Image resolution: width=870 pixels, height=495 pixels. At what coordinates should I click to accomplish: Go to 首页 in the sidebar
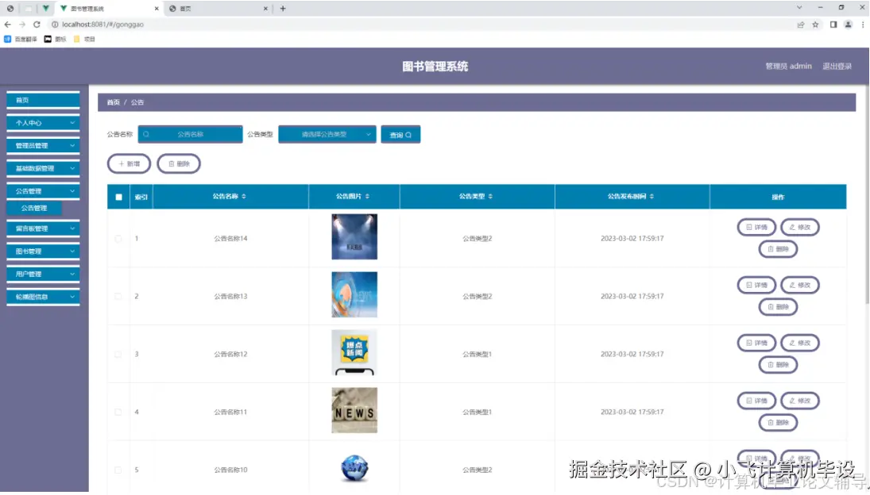click(x=43, y=100)
